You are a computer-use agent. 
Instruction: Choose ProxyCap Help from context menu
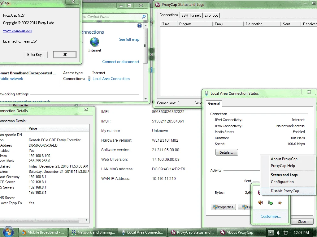(x=283, y=166)
